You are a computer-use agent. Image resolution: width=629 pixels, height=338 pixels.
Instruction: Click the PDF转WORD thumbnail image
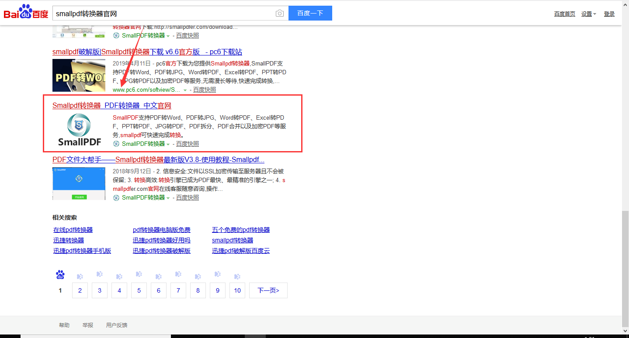pyautogui.click(x=79, y=75)
